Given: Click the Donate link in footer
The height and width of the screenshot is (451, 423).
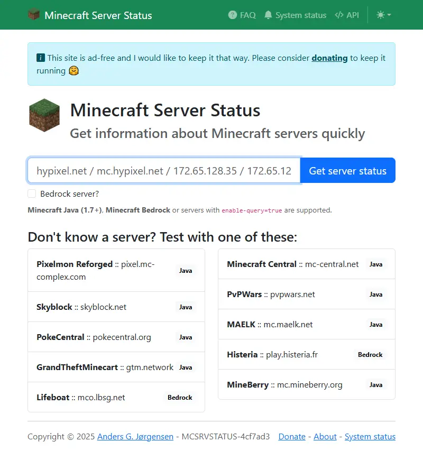Looking at the screenshot, I should coord(292,437).
